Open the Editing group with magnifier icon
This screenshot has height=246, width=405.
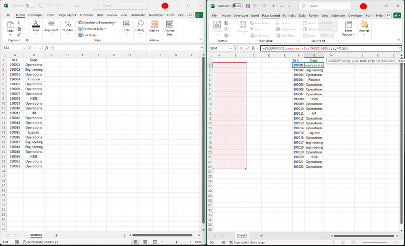(140, 28)
